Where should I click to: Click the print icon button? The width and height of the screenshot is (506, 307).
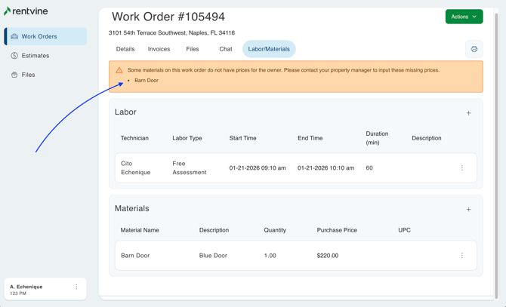coord(474,49)
